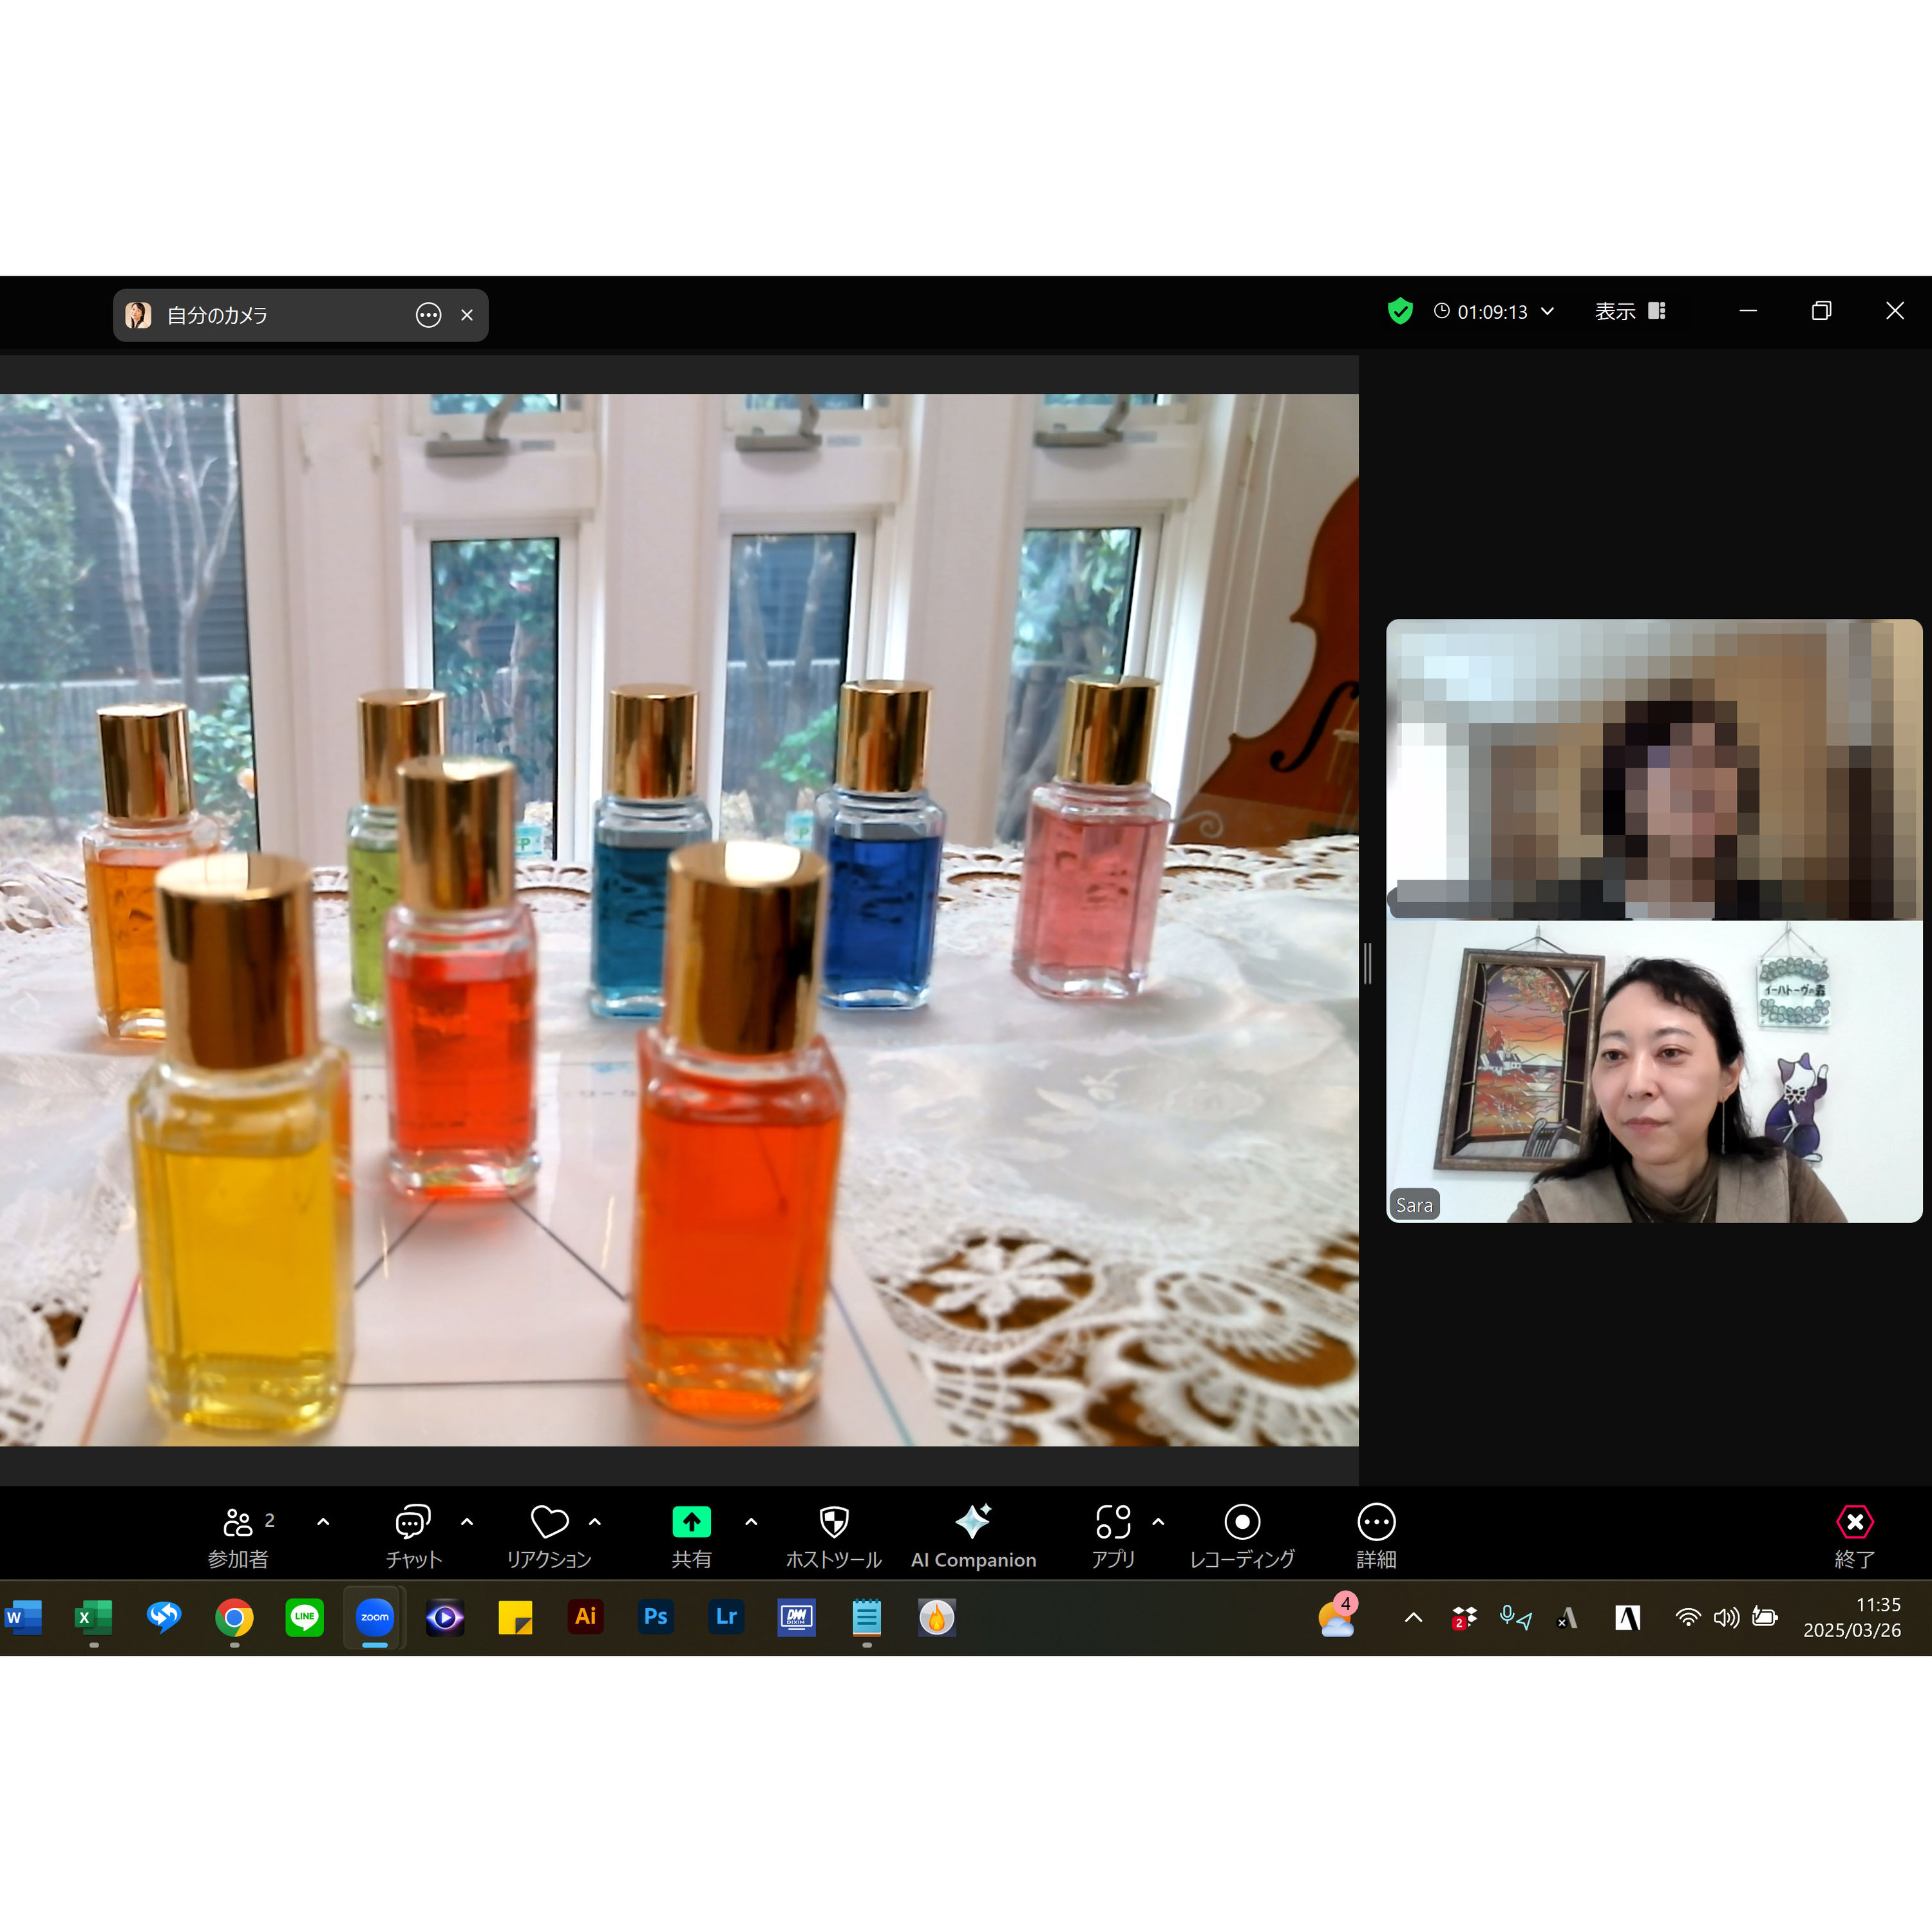
Task: Open LINE from the taskbar
Action: coord(305,1617)
